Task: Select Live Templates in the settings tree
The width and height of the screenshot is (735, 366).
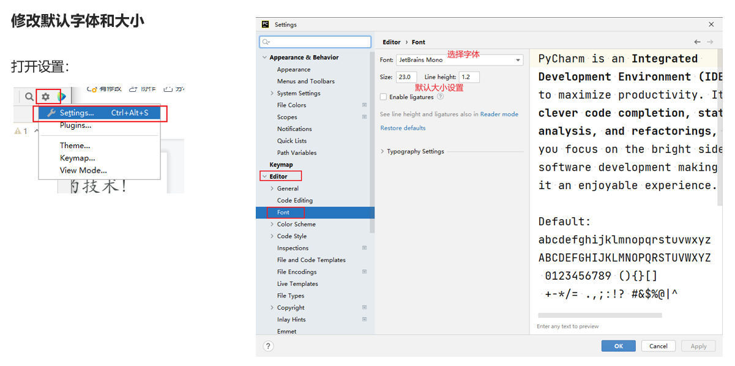Action: (297, 284)
